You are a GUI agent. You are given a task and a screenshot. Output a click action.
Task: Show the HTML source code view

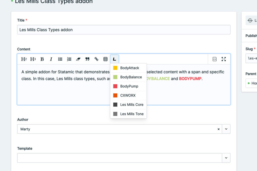(215, 59)
